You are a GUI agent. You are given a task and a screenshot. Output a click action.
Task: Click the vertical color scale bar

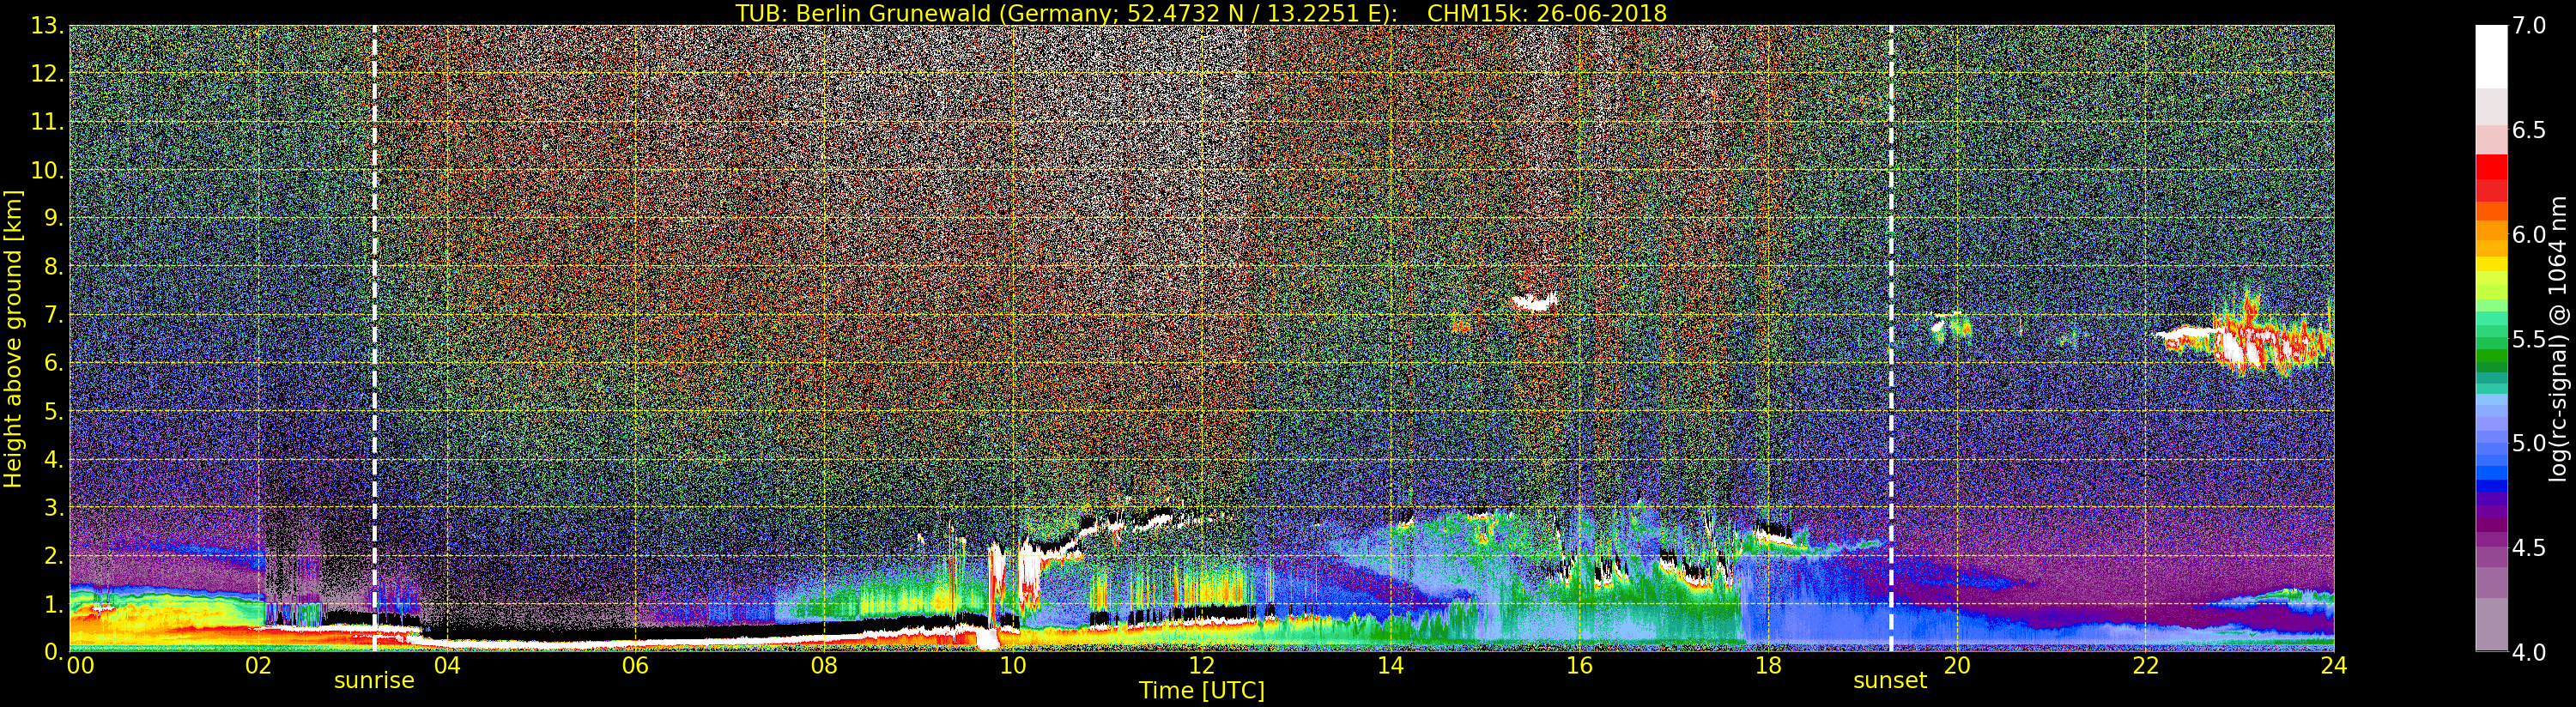coord(2491,338)
